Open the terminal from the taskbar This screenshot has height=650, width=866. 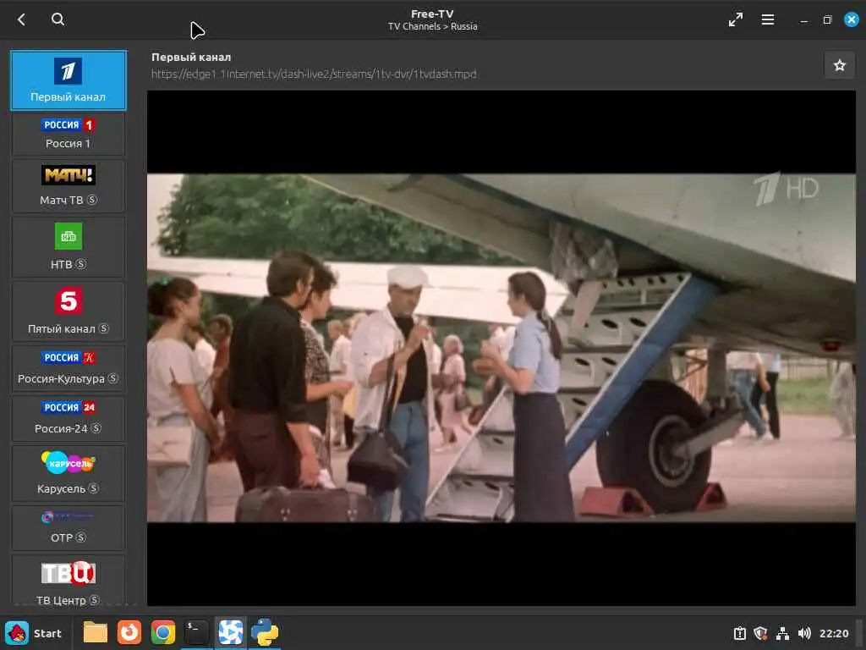196,633
